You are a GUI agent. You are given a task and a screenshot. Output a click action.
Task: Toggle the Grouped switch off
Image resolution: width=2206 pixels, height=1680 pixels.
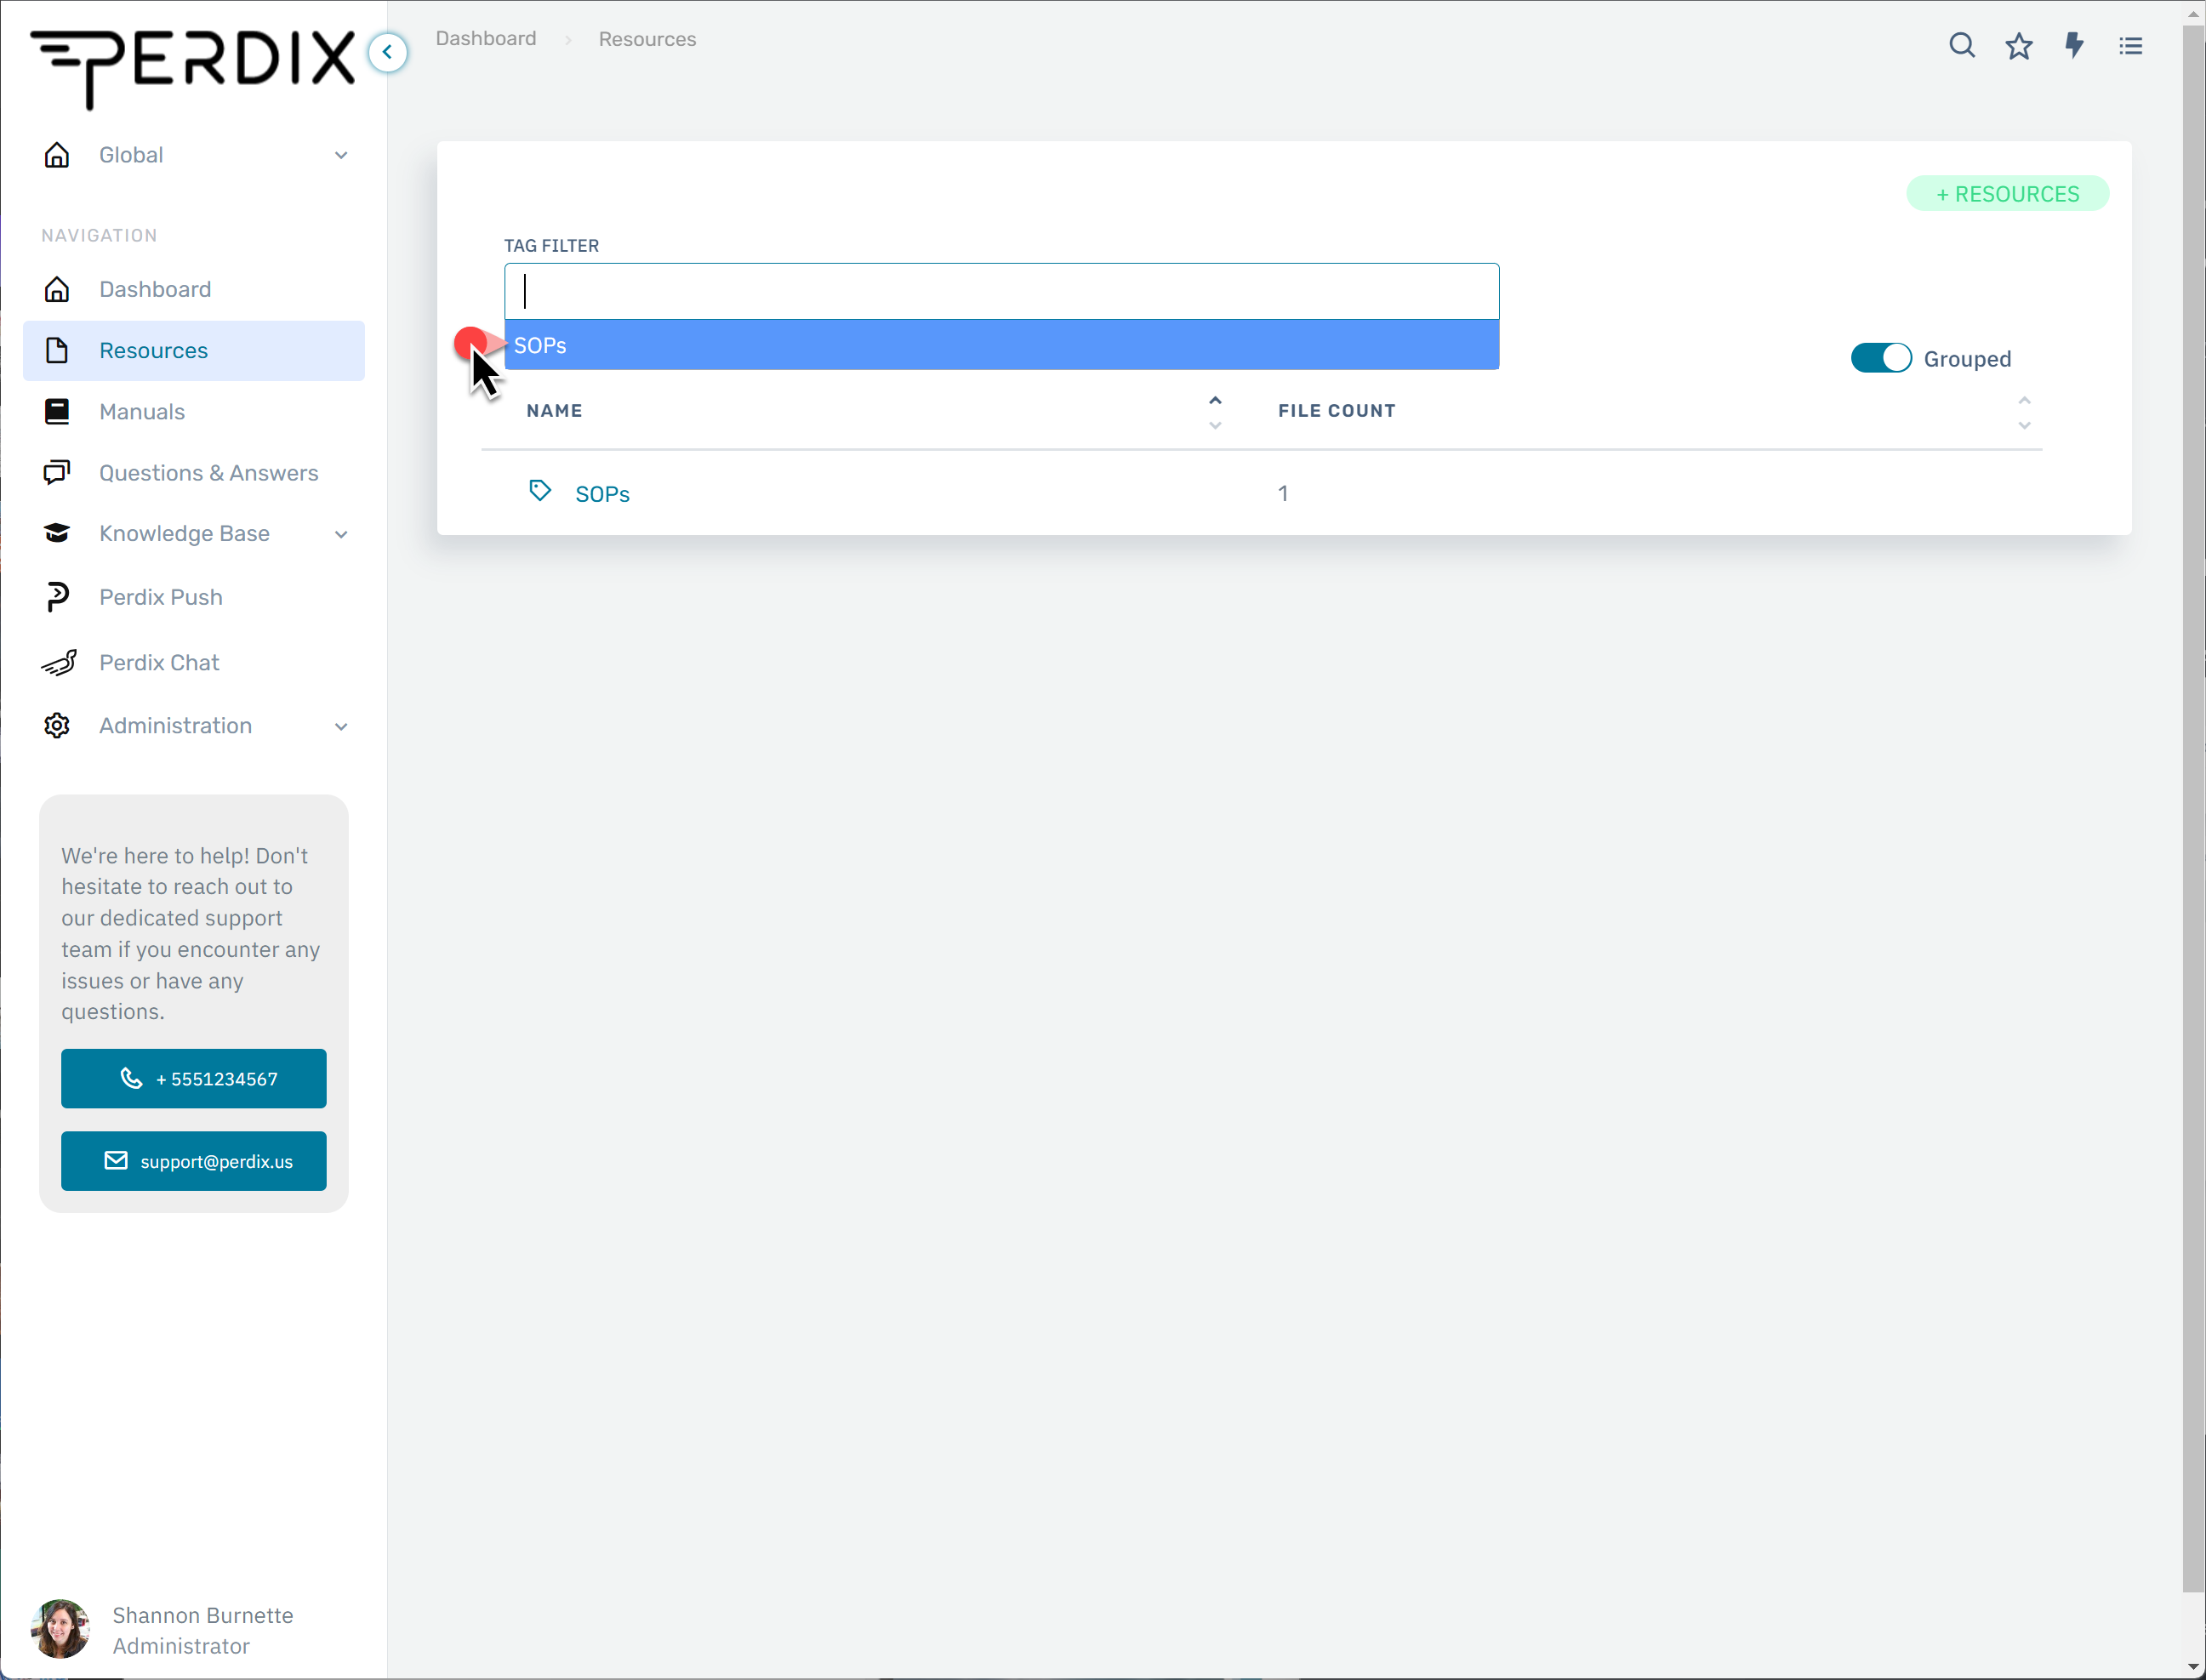1880,358
